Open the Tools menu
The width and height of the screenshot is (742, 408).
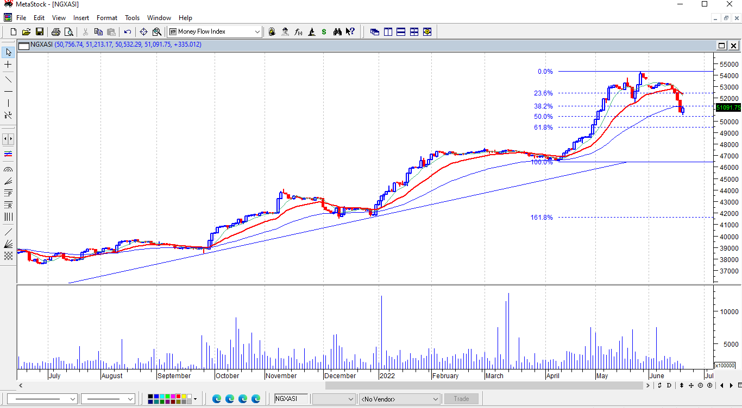pos(132,18)
